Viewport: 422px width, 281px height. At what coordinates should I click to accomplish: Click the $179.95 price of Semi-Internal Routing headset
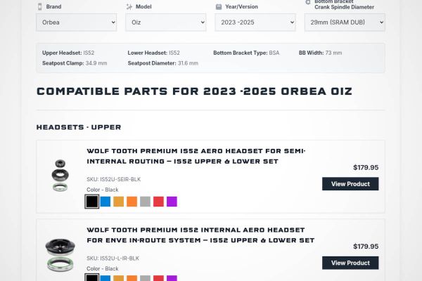coord(366,167)
